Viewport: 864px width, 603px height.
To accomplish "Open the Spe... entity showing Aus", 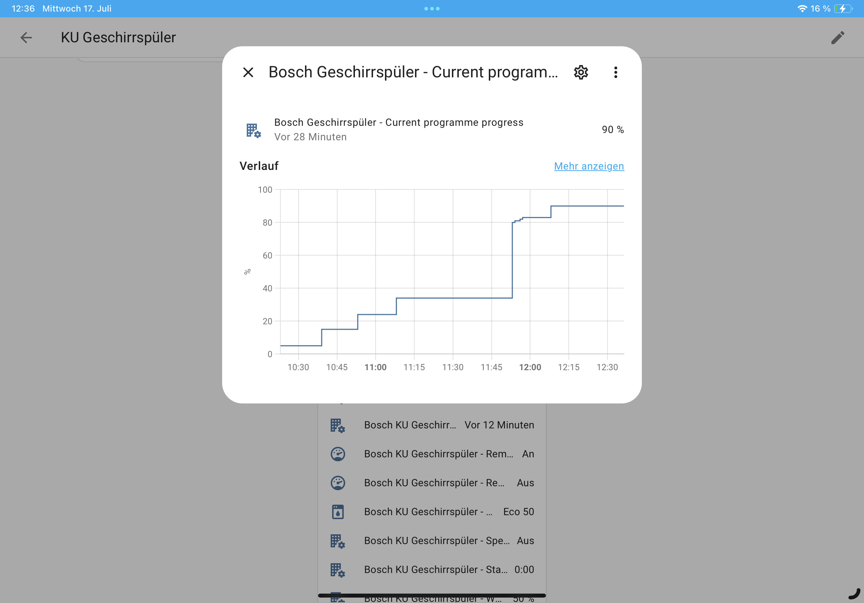I will pyautogui.click(x=432, y=540).
